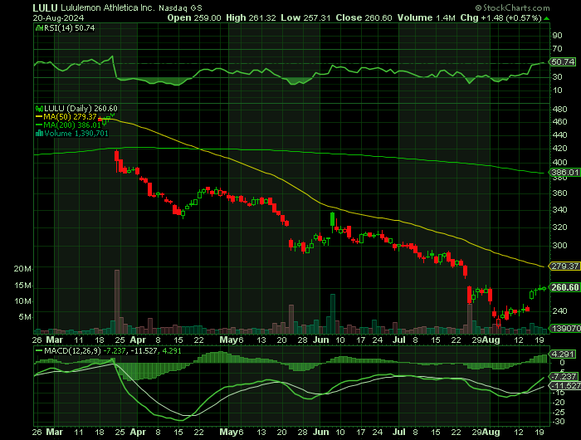
Task: Click the MA(50) 279.37 legend text
Action: pyautogui.click(x=70, y=117)
